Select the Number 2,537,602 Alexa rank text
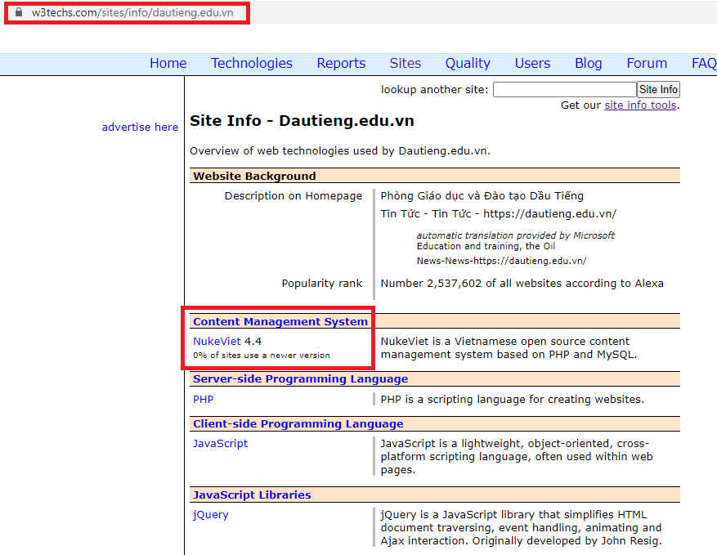Screen dimensions: 717x555 tap(522, 284)
